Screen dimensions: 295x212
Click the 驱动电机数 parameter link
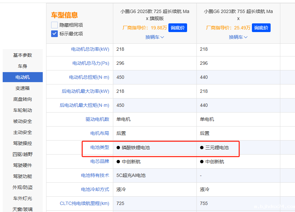[97, 119]
